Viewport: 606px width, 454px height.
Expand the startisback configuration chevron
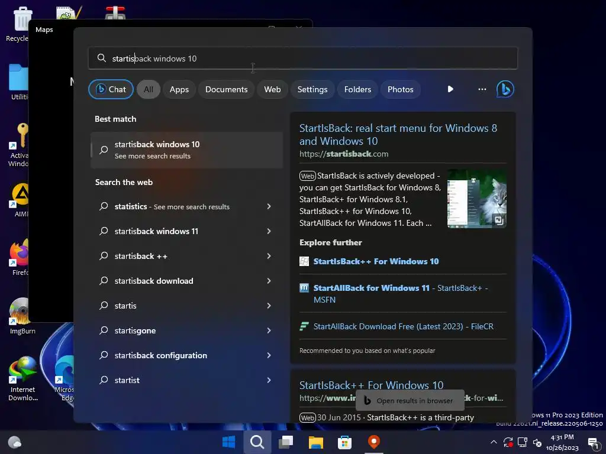(x=269, y=355)
